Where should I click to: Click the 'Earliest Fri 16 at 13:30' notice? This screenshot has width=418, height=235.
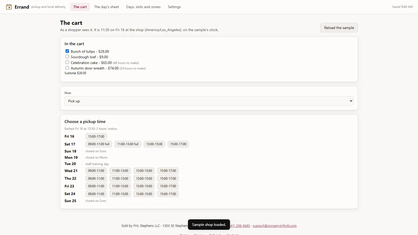pyautogui.click(x=91, y=129)
